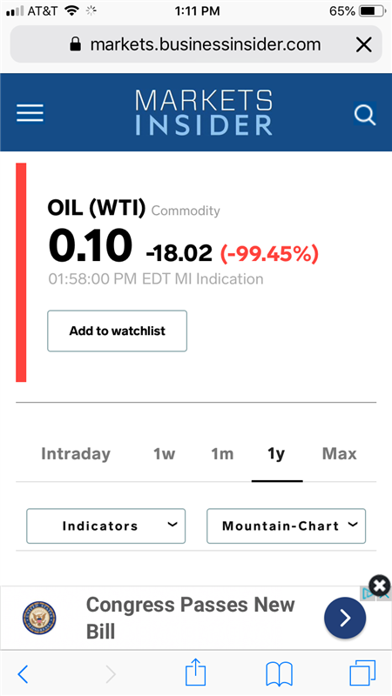Open the Mountain-Chart type dropdown
392x696 pixels.
287,526
